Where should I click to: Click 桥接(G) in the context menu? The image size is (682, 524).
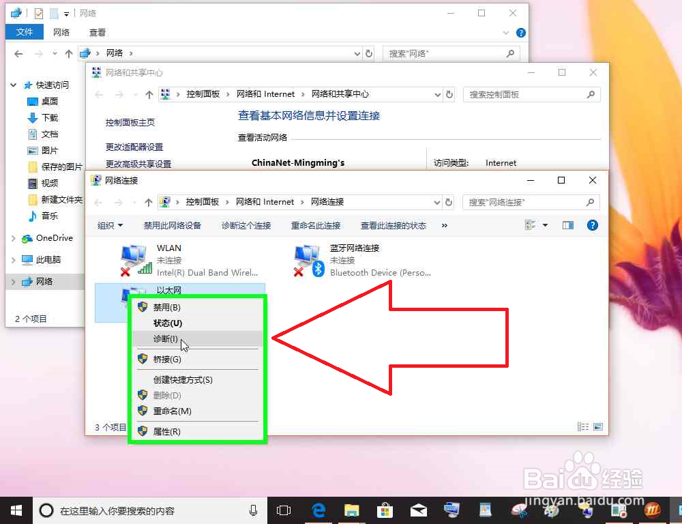pos(166,359)
